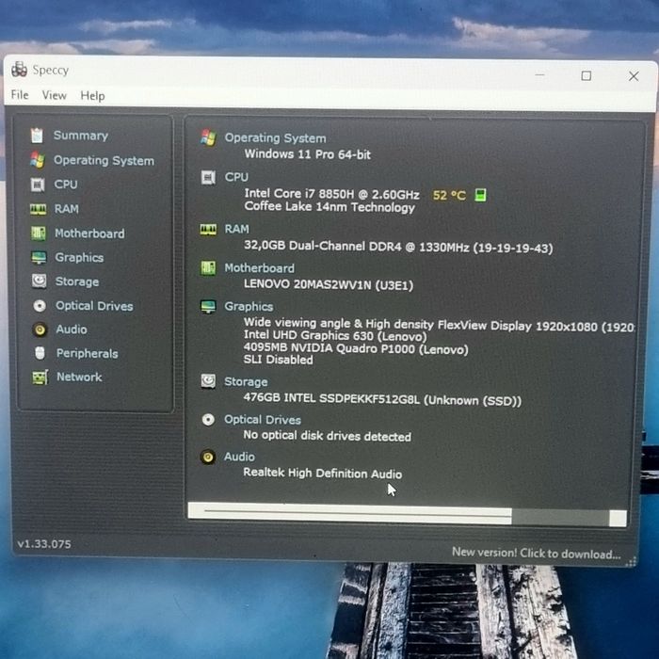Click the Audio icon in summary panel
This screenshot has width=659, height=659.
pyautogui.click(x=208, y=457)
